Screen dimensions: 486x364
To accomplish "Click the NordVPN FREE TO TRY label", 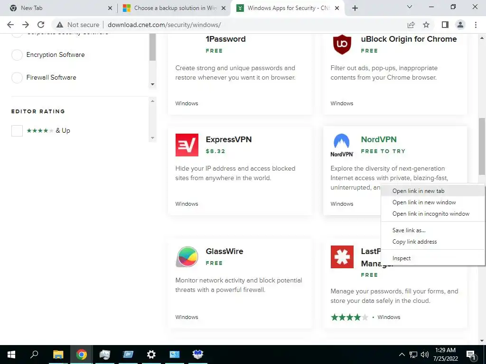I will click(x=383, y=151).
